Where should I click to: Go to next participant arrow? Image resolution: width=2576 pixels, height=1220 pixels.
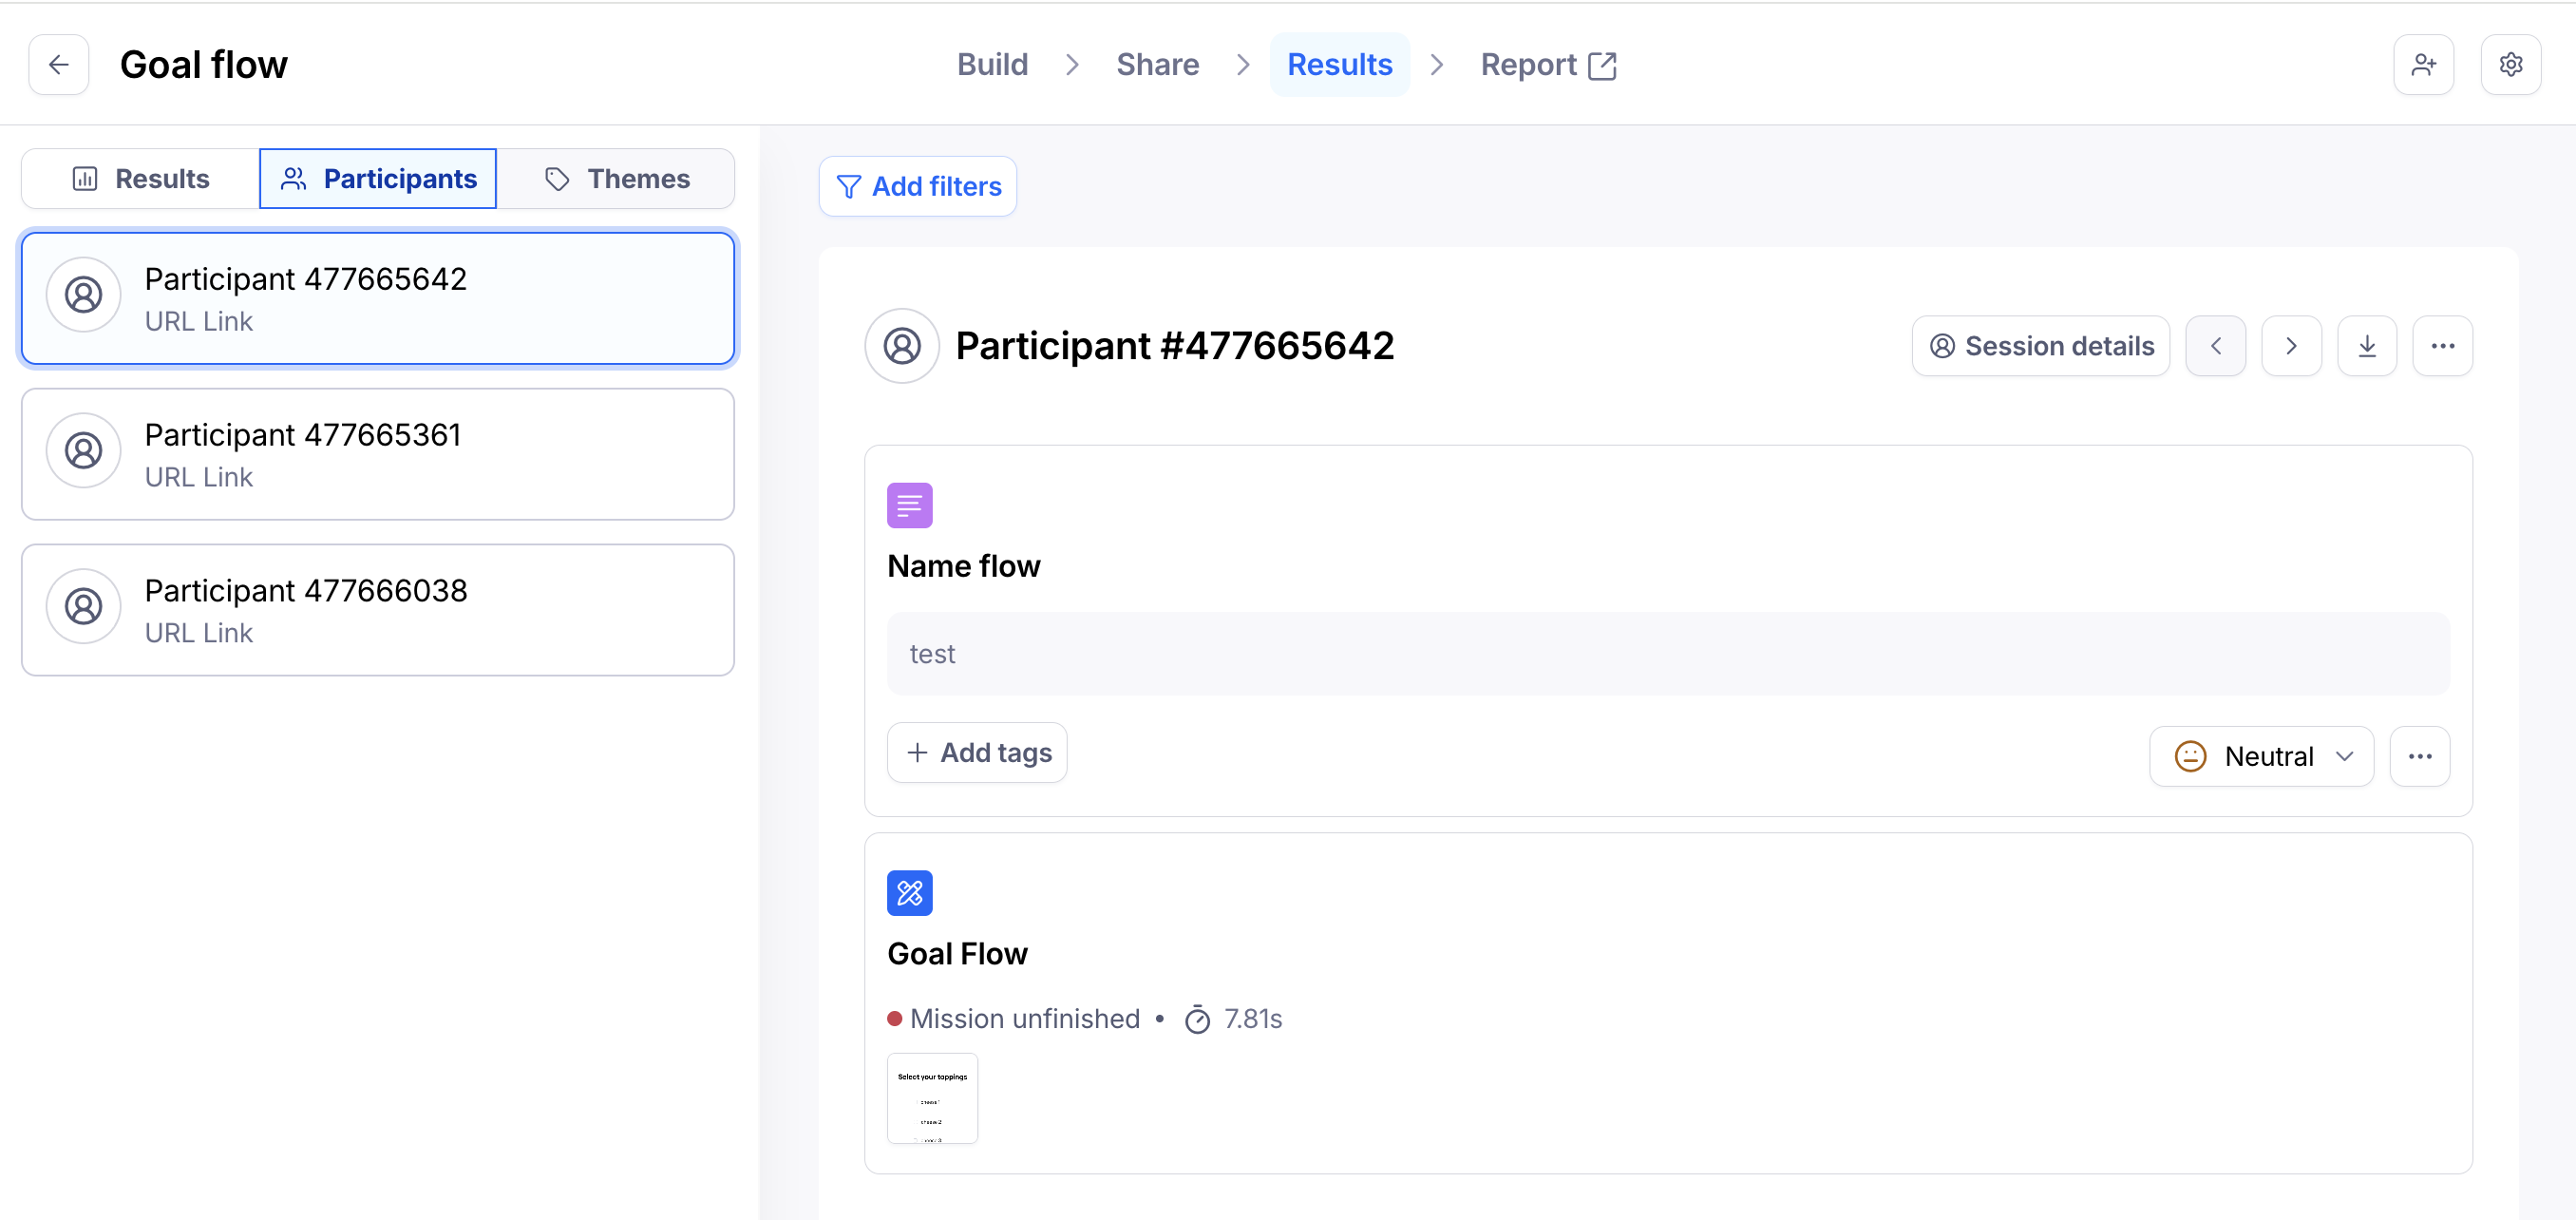pyautogui.click(x=2290, y=346)
